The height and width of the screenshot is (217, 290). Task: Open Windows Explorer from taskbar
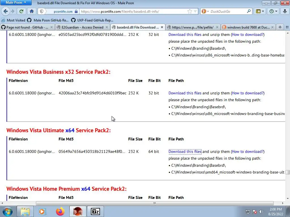pyautogui.click(x=25, y=211)
